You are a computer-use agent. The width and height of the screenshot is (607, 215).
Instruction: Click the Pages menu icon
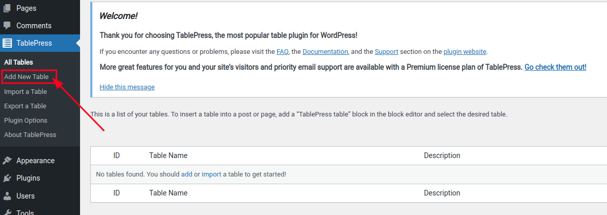(x=7, y=8)
